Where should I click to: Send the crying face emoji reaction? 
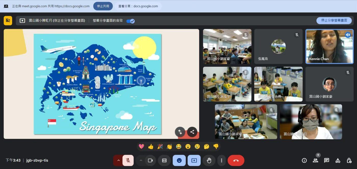197,146
